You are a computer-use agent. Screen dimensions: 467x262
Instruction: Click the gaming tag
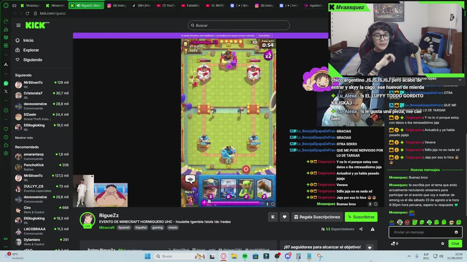click(157, 227)
